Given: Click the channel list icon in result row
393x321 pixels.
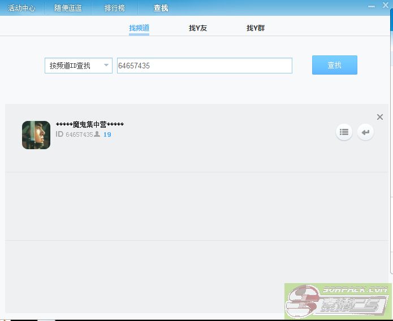Looking at the screenshot, I should 344,132.
